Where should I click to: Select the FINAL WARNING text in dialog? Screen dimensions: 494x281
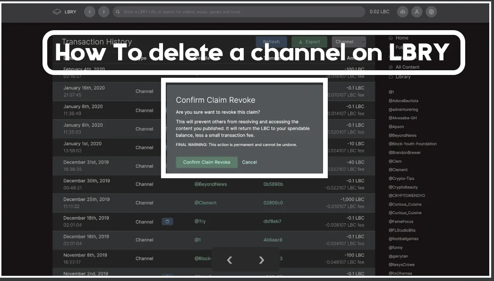(x=236, y=145)
